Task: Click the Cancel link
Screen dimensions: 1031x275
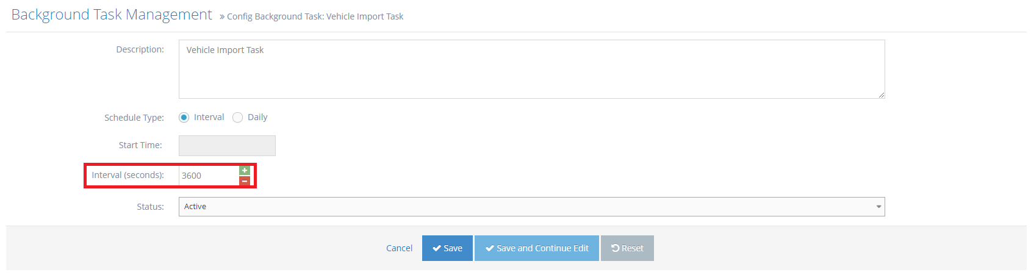Action: point(399,248)
